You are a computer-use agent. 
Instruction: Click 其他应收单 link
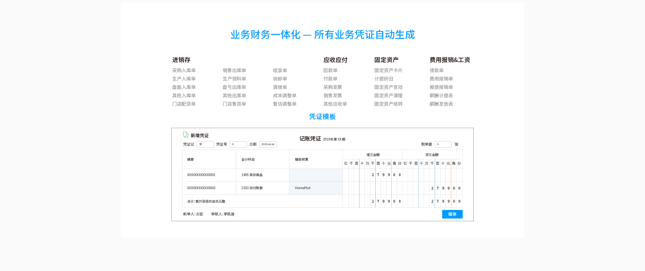(335, 104)
